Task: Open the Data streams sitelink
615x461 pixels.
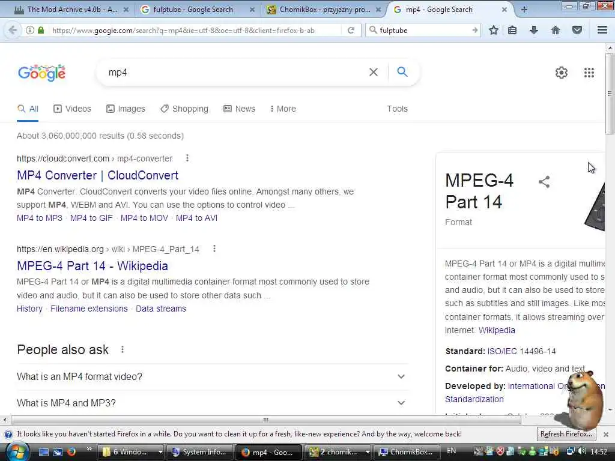Action: tap(161, 309)
